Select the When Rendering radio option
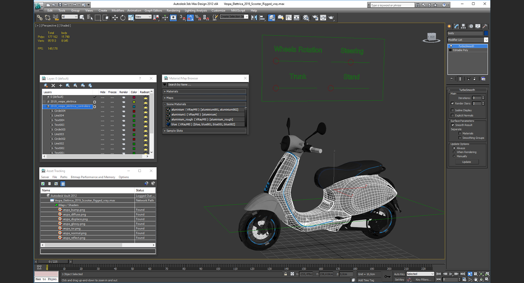The width and height of the screenshot is (524, 283). [454, 152]
